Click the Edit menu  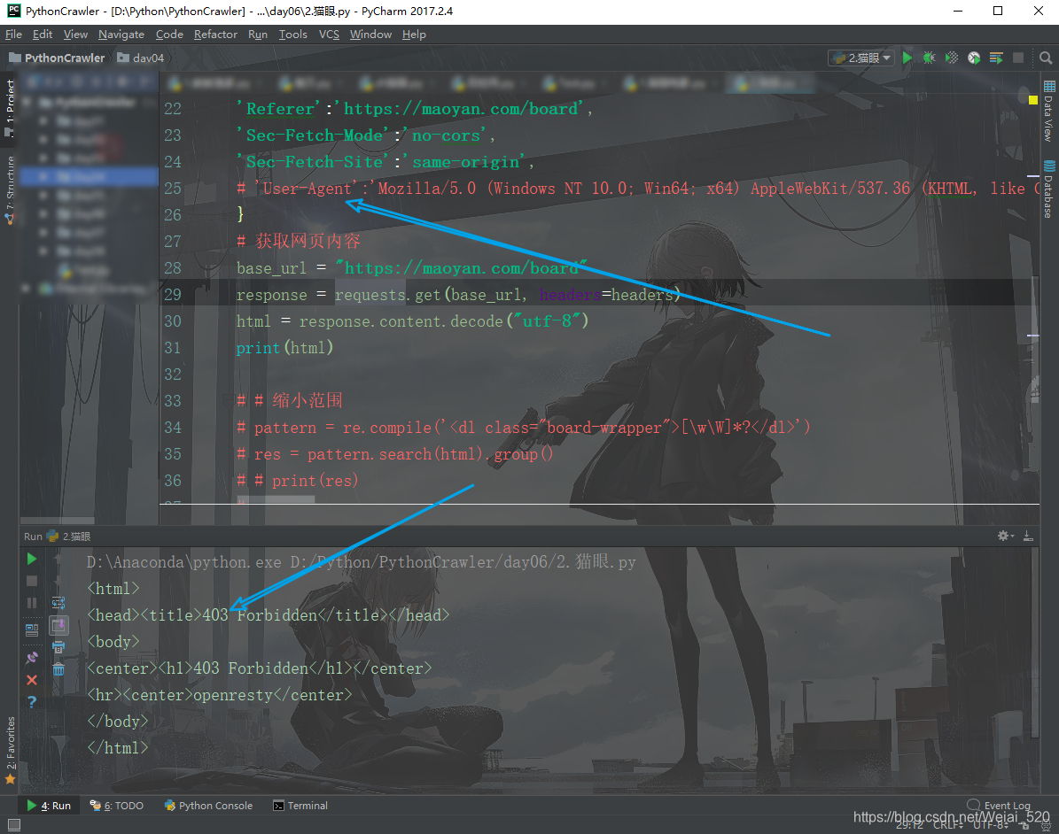(43, 35)
